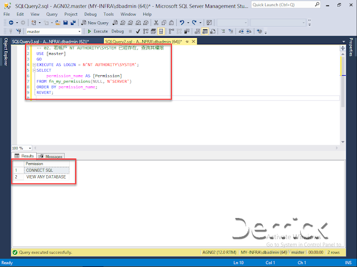Open the Tools menu
The width and height of the screenshot is (357, 267).
click(x=109, y=14)
